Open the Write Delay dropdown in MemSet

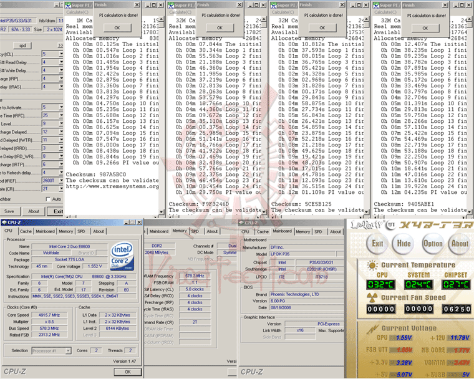point(60,70)
